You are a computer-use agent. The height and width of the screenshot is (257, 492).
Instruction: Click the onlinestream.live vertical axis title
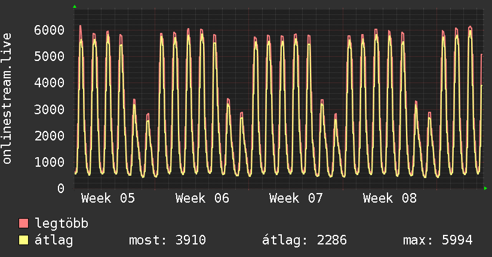coord(7,99)
